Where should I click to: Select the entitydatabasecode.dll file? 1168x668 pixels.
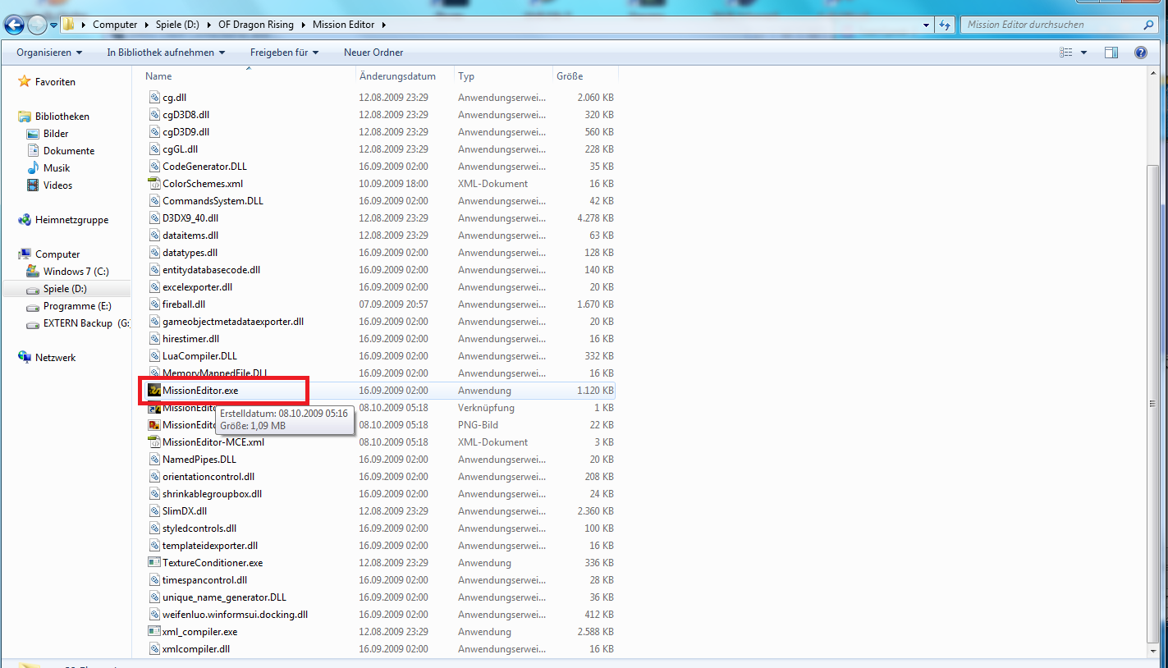211,270
